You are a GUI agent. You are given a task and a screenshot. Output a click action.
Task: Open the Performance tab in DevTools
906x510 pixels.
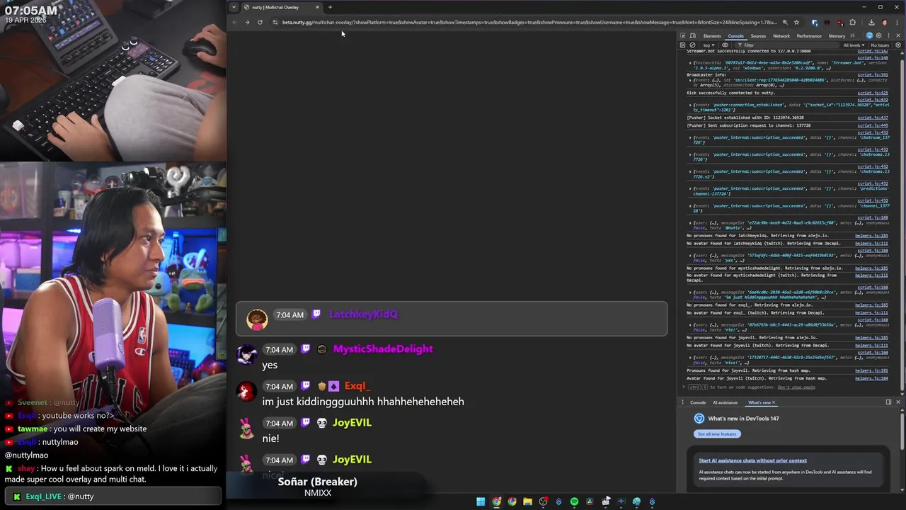pos(809,36)
